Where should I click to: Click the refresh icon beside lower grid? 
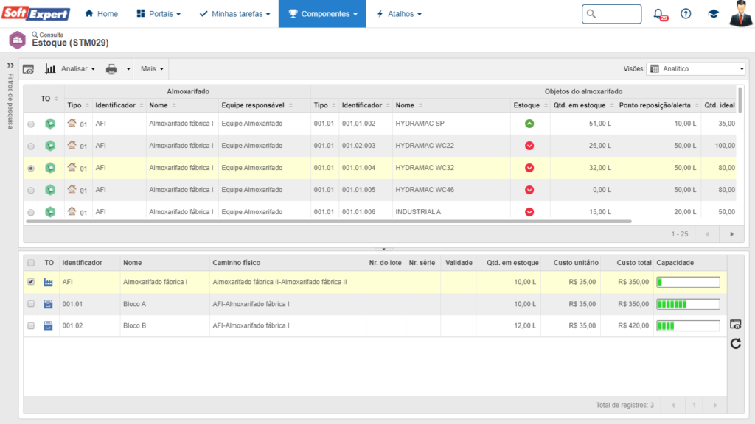(735, 343)
